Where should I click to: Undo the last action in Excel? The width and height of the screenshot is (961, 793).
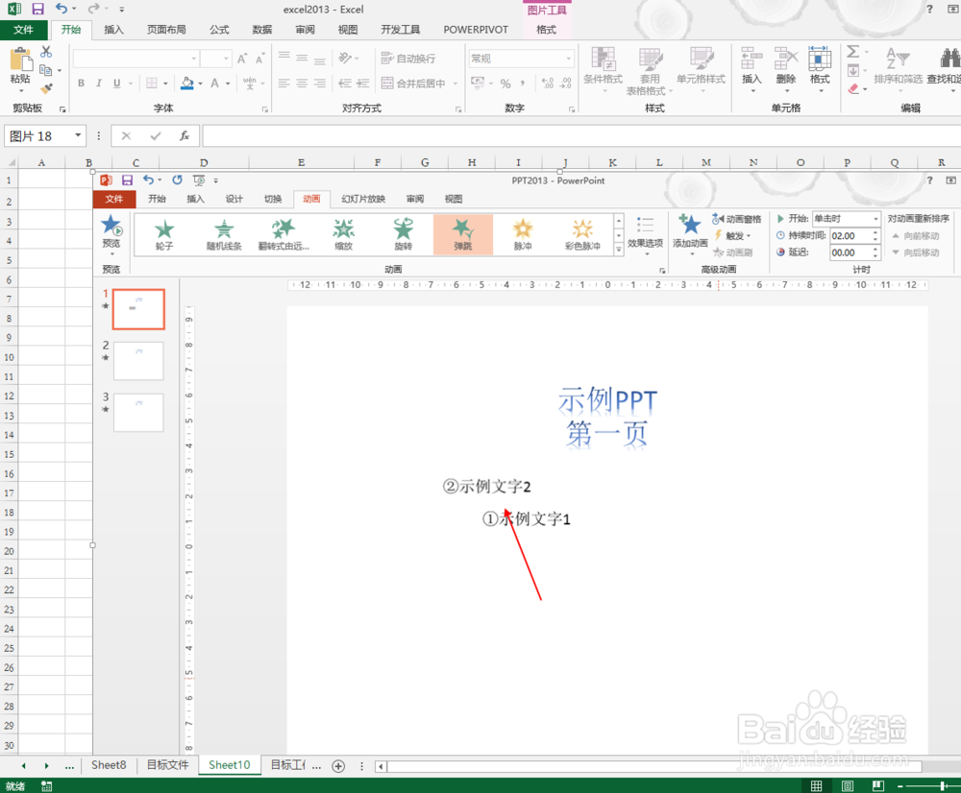[x=62, y=9]
